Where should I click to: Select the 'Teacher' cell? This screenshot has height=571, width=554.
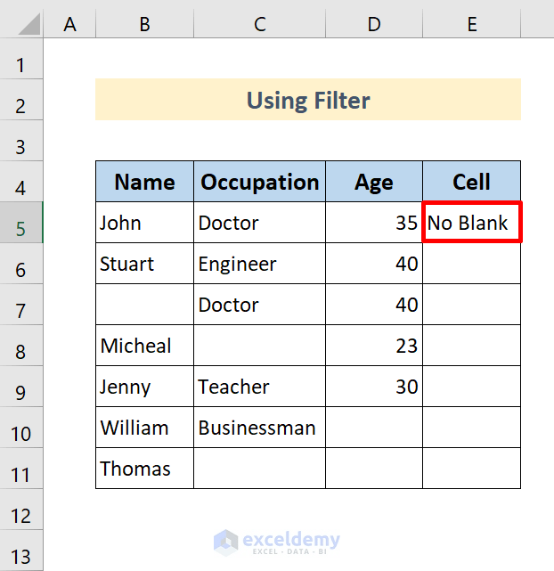[x=259, y=387]
